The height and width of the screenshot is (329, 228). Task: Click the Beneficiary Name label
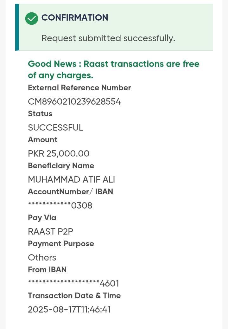click(x=61, y=166)
